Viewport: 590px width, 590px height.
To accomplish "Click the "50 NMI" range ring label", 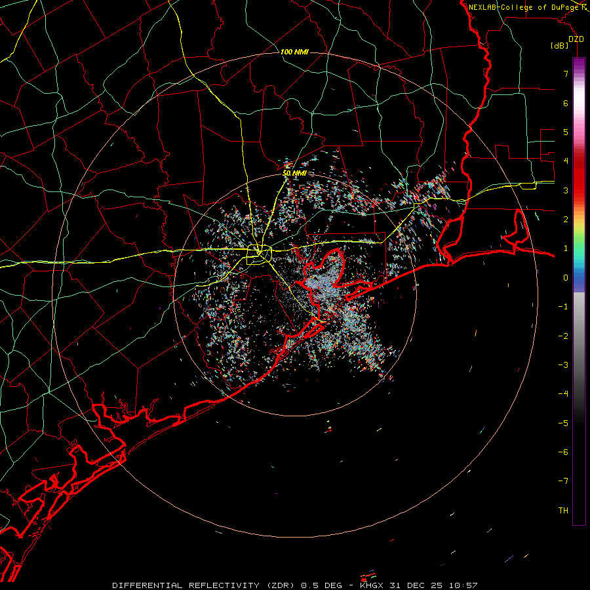I will 294,173.
